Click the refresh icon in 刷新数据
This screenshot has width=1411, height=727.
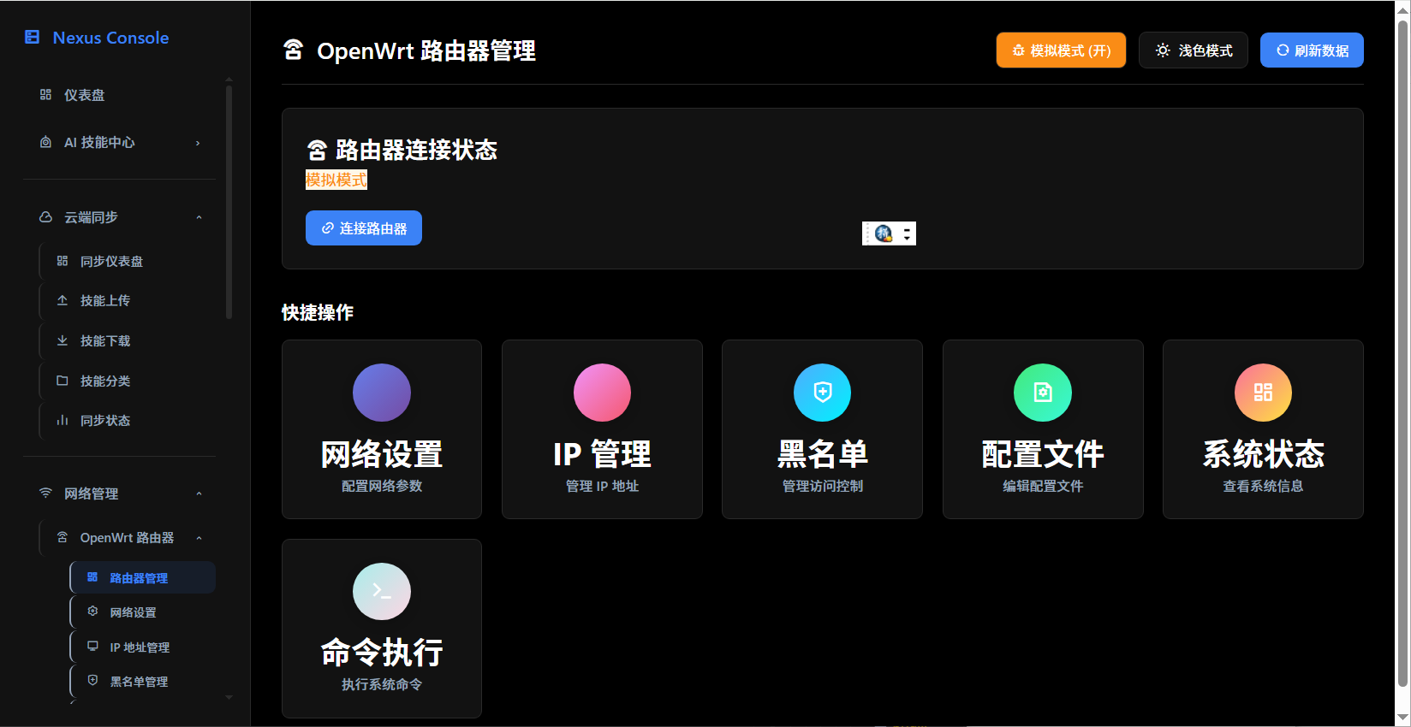tap(1283, 50)
